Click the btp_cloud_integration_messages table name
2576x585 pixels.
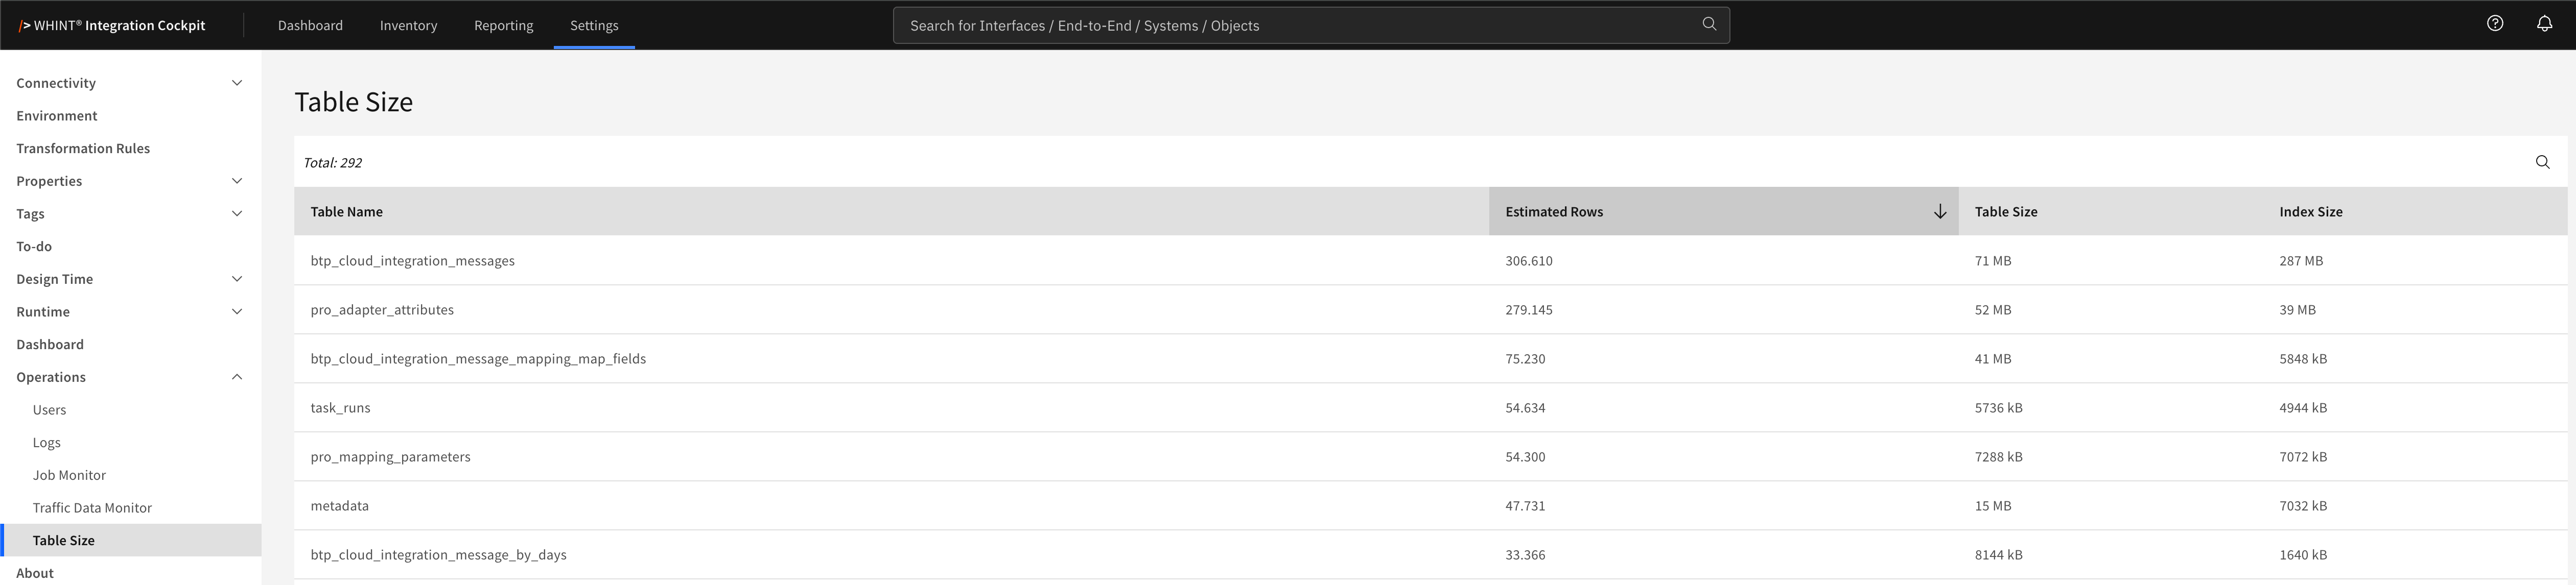(x=412, y=260)
